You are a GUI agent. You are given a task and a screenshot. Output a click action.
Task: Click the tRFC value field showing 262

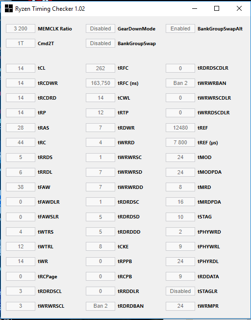click(100, 68)
